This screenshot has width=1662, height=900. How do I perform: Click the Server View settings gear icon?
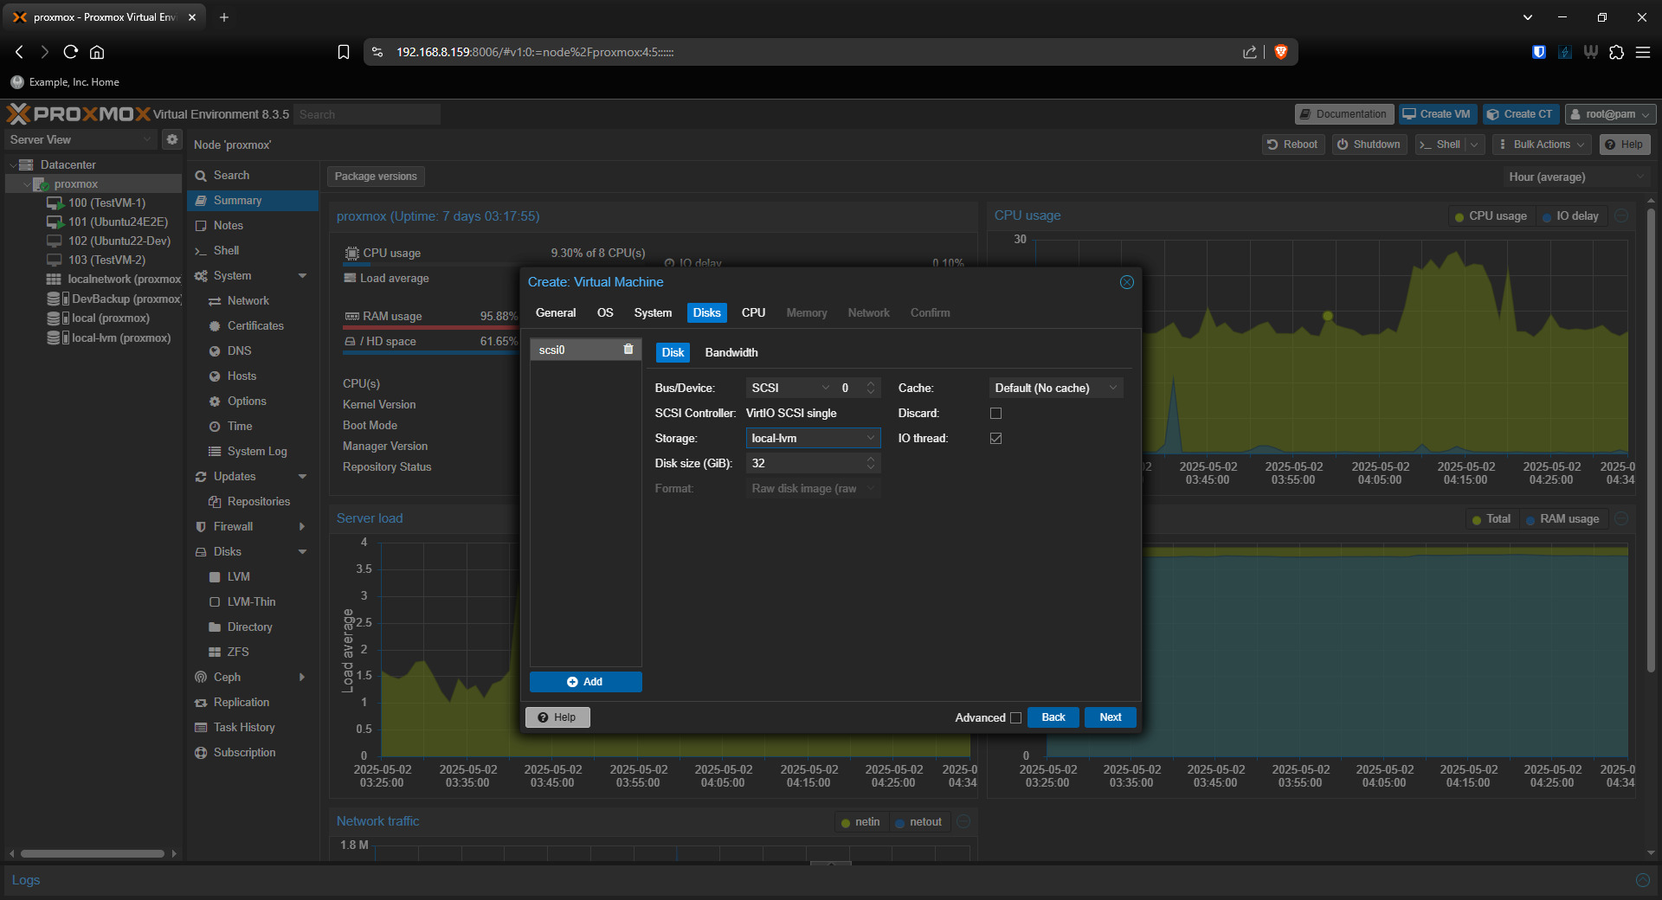point(172,139)
